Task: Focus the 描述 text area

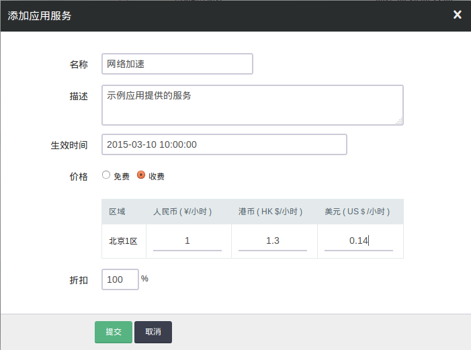Action: click(x=252, y=105)
